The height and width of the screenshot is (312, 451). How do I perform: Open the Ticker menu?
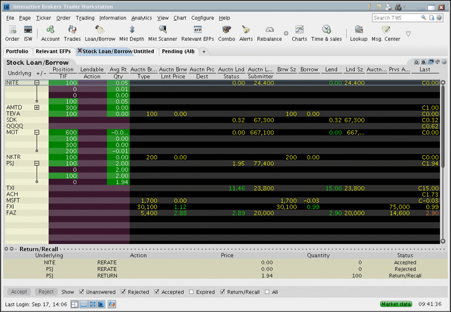(44, 18)
